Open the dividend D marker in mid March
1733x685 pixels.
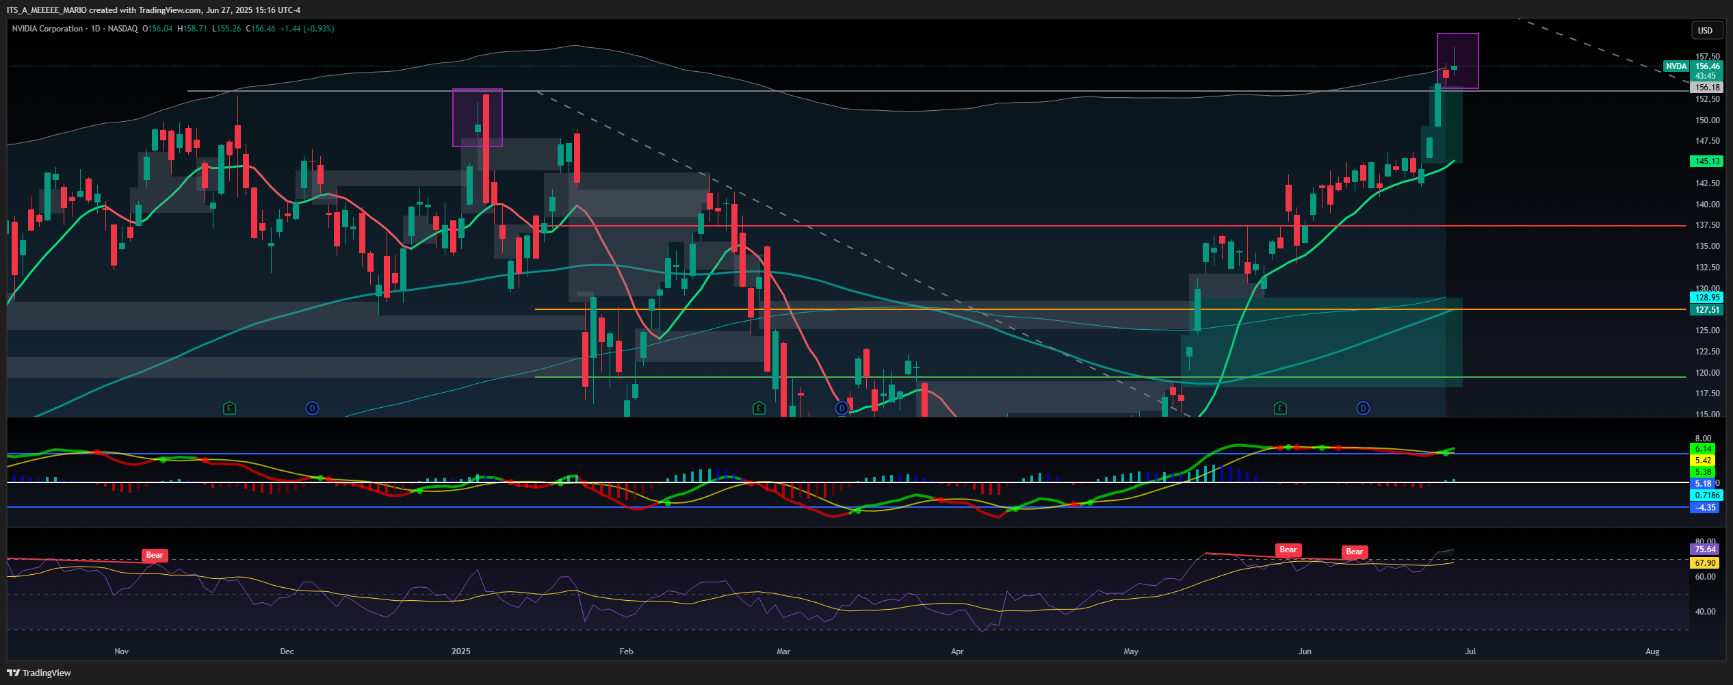click(x=842, y=409)
